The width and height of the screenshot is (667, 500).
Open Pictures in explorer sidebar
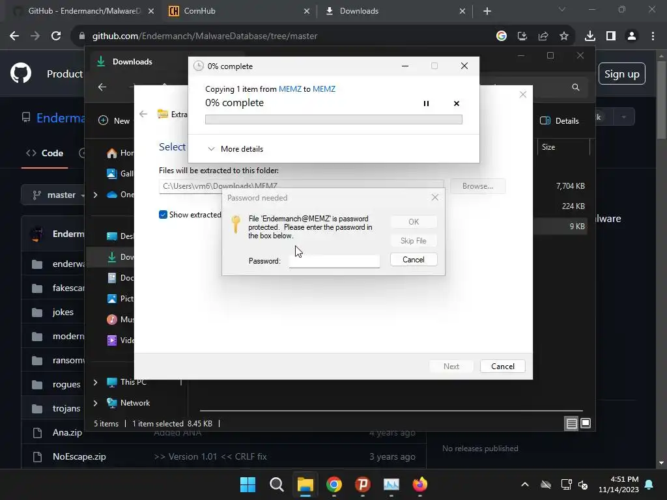click(121, 298)
